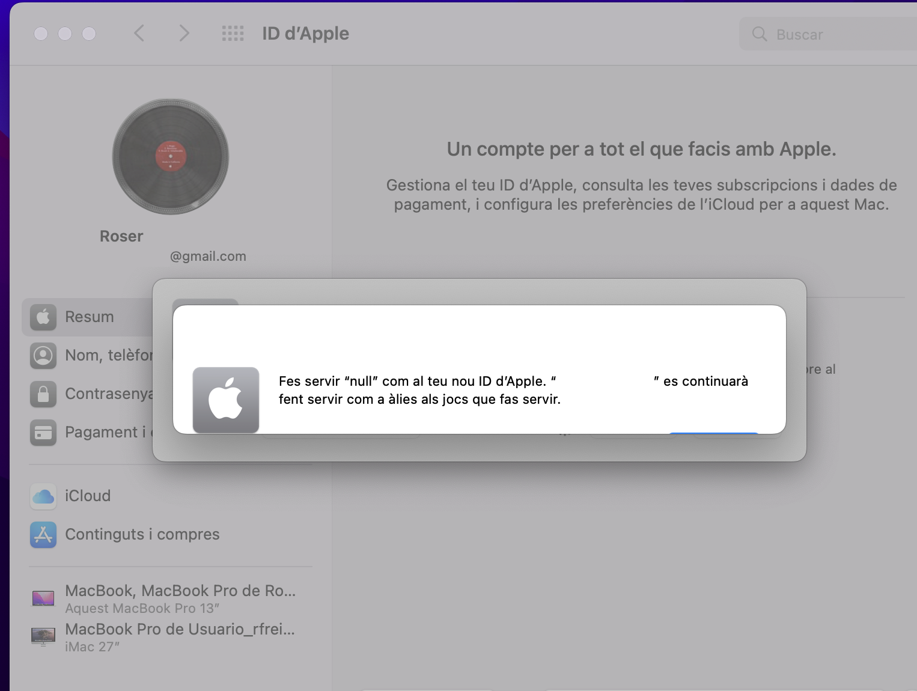Zoom the ID d'Apple preferences window
Viewport: 917px width, 691px height.
[89, 34]
